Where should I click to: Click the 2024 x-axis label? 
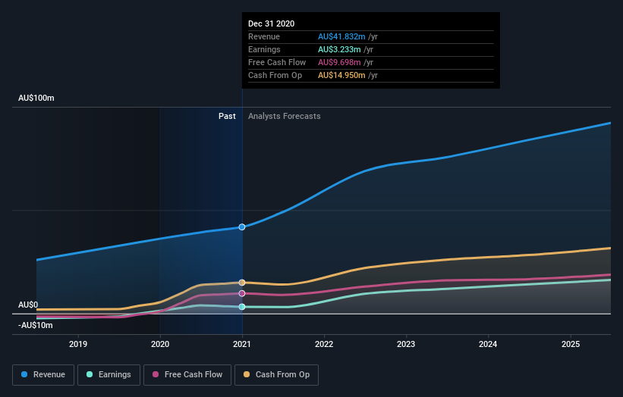(488, 344)
